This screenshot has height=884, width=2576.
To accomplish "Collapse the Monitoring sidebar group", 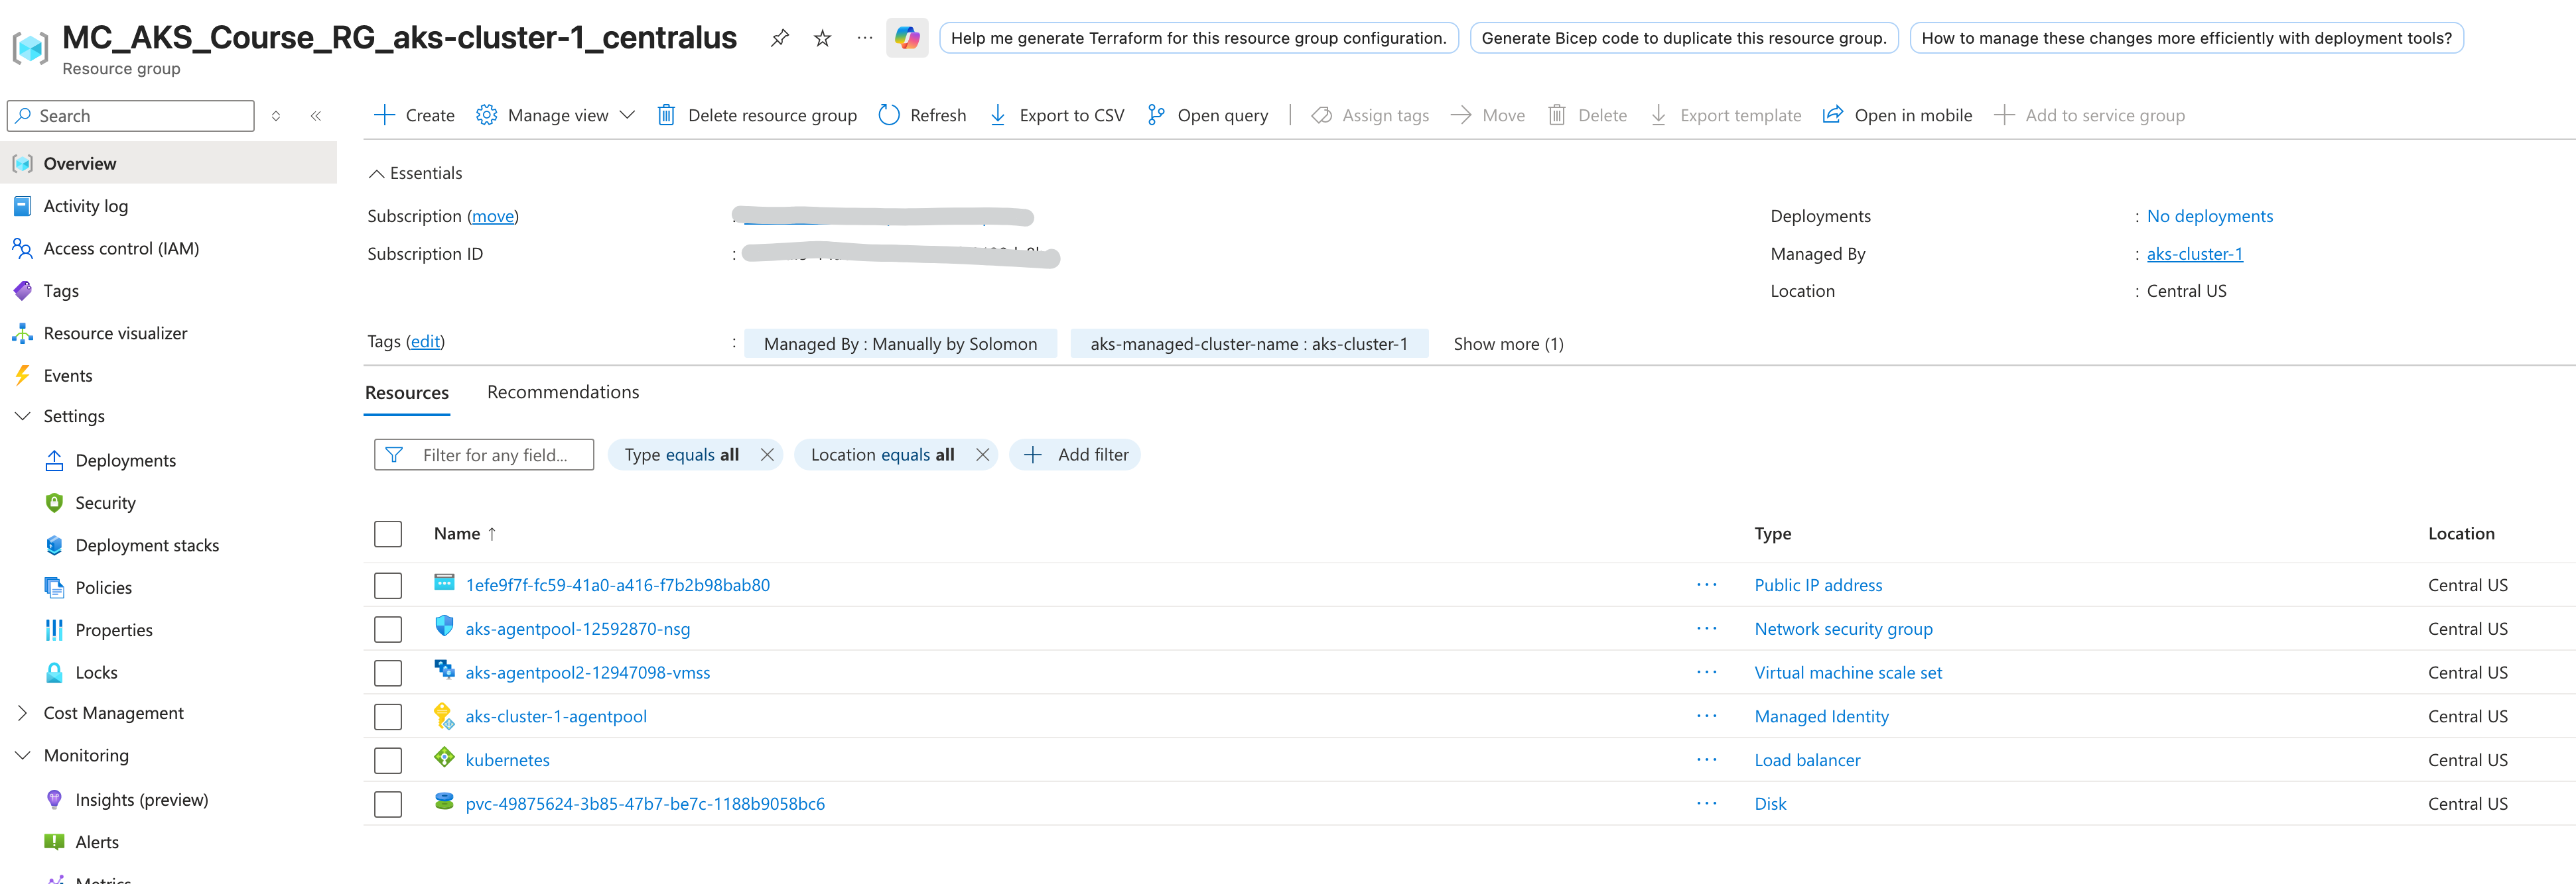I will [x=22, y=756].
